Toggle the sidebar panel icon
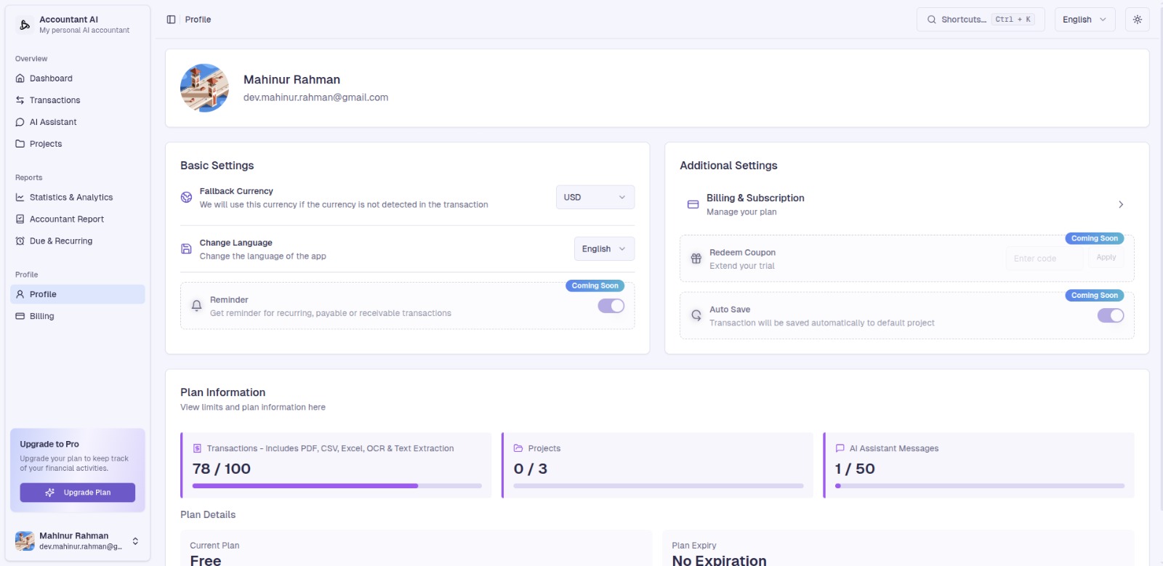The height and width of the screenshot is (566, 1163). tap(171, 20)
